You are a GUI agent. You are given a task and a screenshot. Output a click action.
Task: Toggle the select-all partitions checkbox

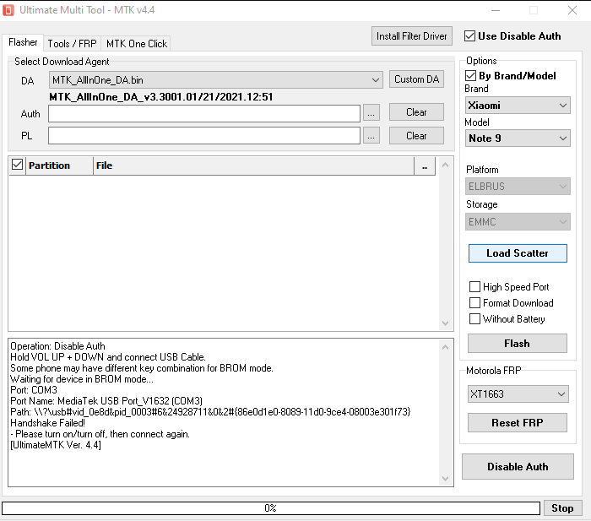click(18, 166)
